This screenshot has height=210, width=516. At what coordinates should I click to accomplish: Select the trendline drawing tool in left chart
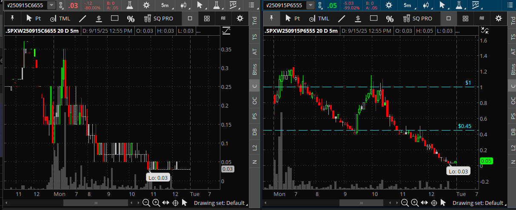click(x=83, y=18)
